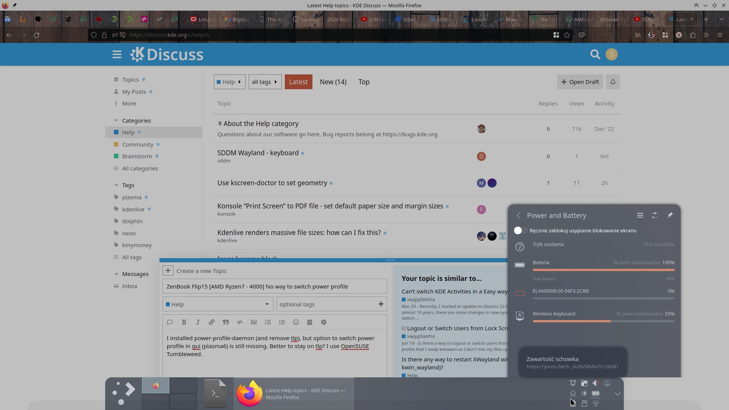Configure Power and Battery settings sliders icon
The height and width of the screenshot is (410, 729).
(x=655, y=215)
